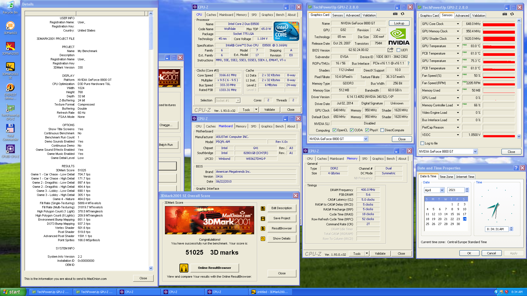The image size is (527, 296).
Task: Open the PerfCap Reason sensor dropdown
Action: coord(458,128)
